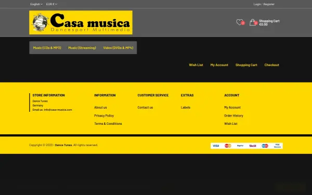Image resolution: width=312 pixels, height=195 pixels.
Task: Click the PayPal payment icon
Action: [x=240, y=146]
